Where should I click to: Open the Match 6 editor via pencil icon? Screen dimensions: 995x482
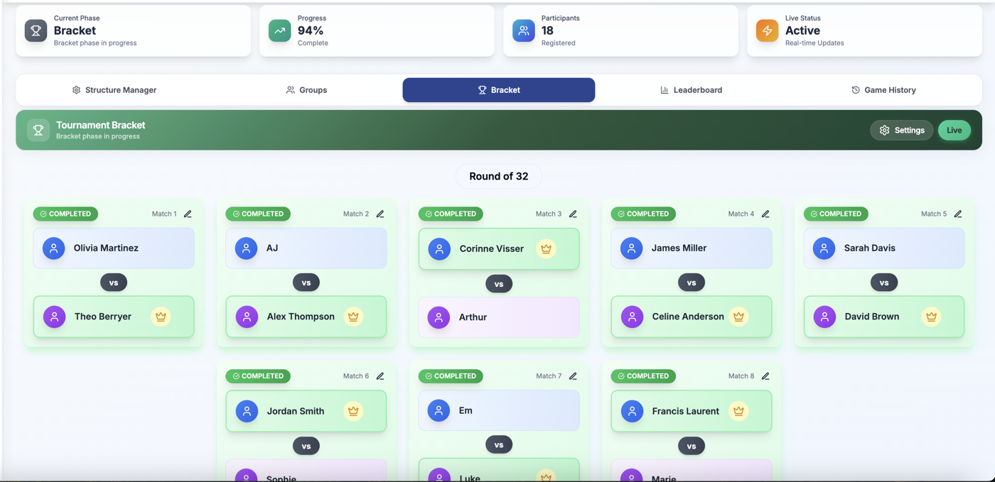(x=380, y=376)
